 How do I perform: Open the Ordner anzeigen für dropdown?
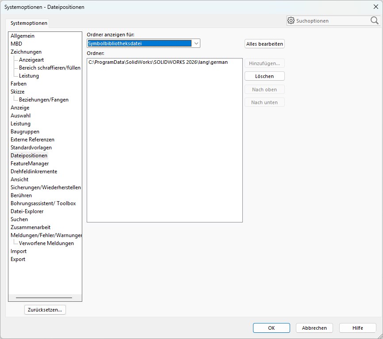coord(195,43)
